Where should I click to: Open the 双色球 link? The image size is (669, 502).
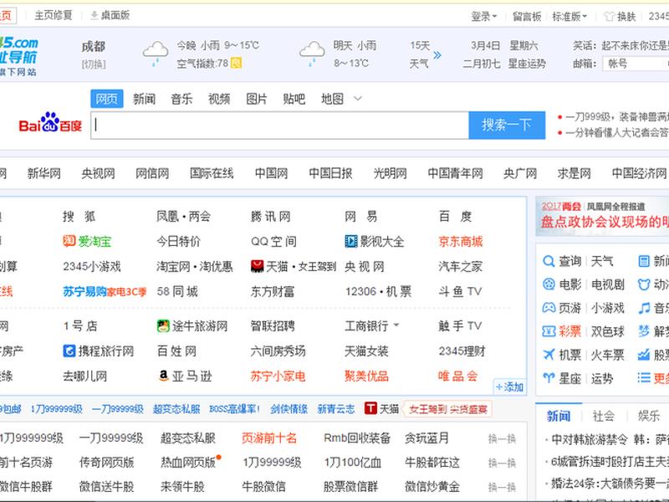coord(608,331)
